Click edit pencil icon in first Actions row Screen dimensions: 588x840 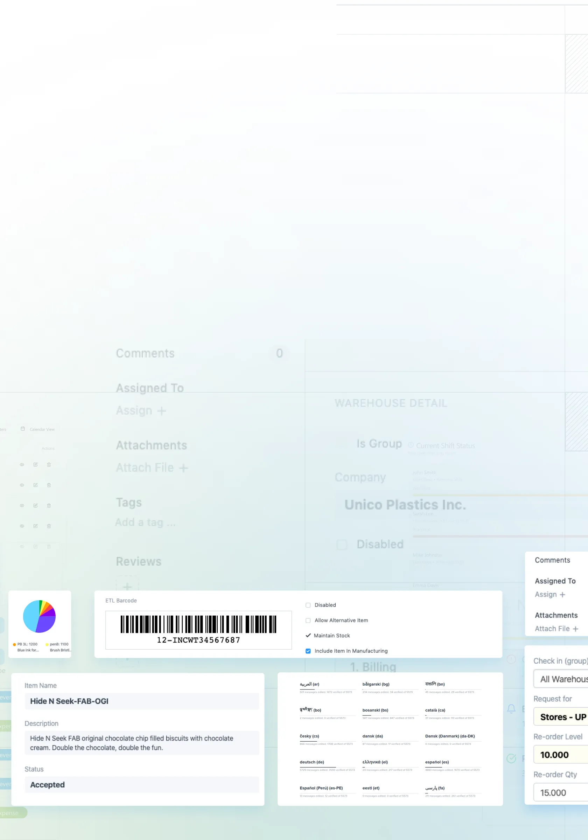(35, 465)
